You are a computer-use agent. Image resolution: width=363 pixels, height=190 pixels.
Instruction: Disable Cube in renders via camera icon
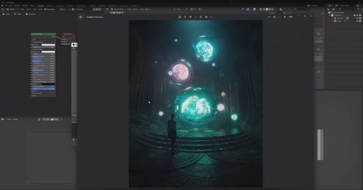[x=360, y=21]
